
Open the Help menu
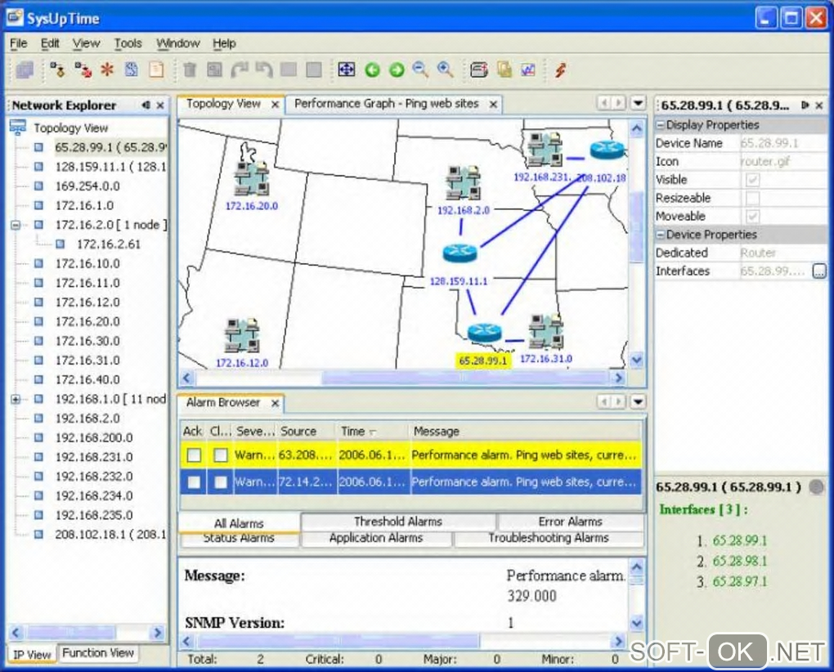(x=225, y=43)
